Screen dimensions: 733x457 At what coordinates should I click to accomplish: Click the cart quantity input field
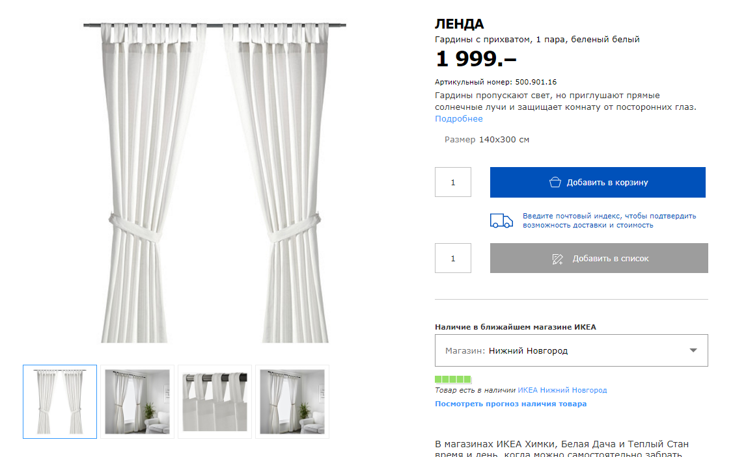(453, 183)
